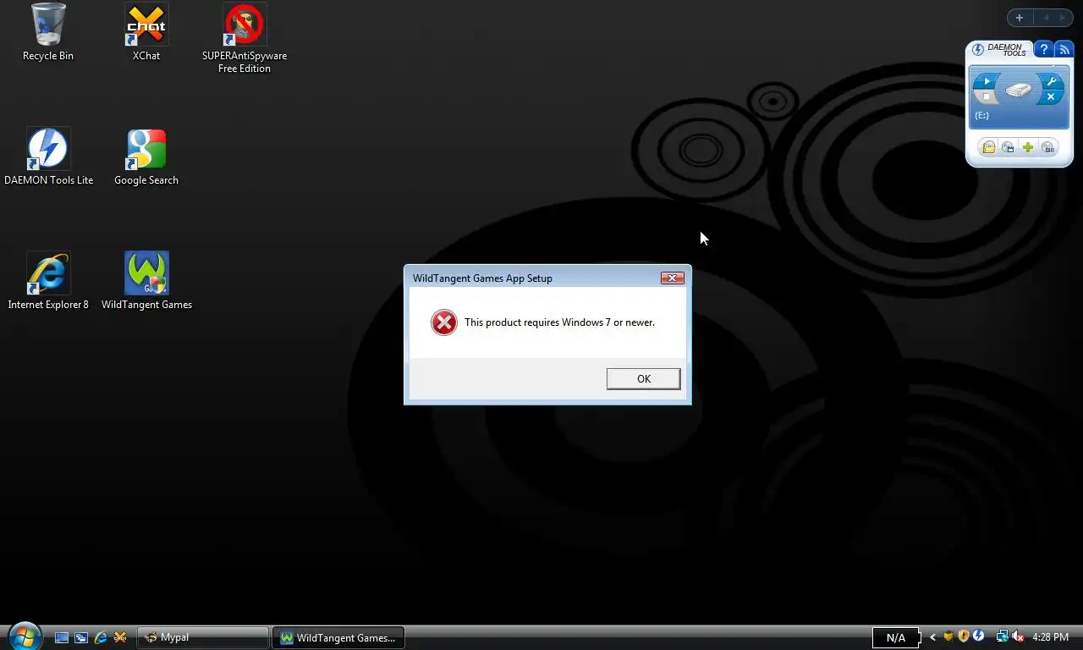Select the XChat desktop shortcut

[146, 32]
